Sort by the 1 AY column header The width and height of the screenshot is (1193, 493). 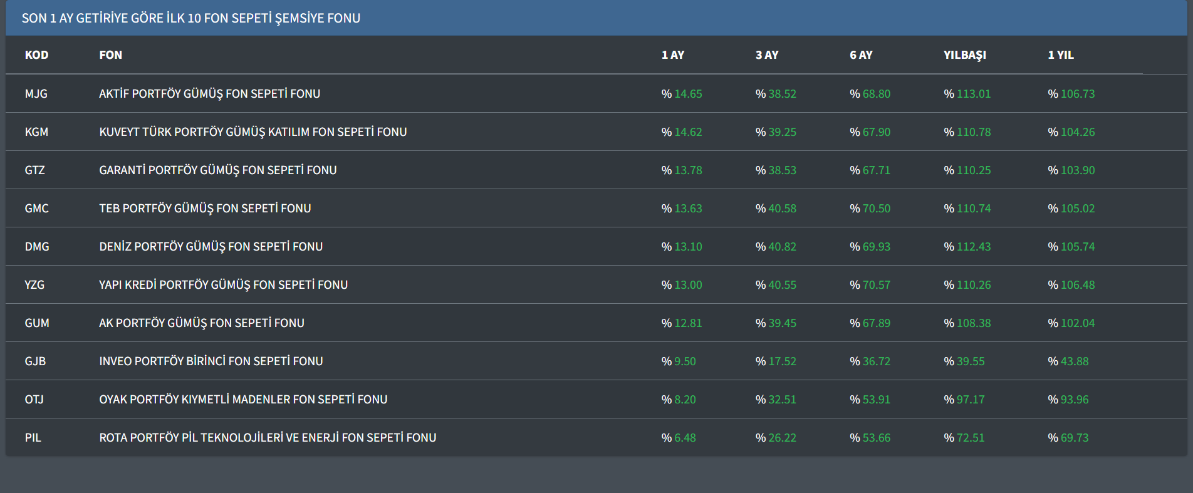[x=672, y=55]
